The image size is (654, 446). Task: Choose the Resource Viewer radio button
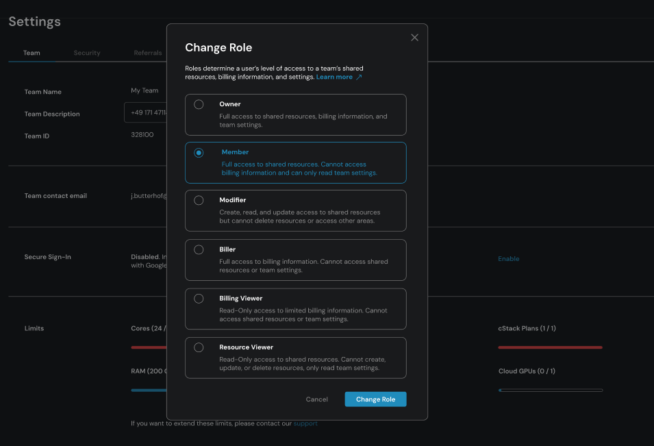pos(199,347)
